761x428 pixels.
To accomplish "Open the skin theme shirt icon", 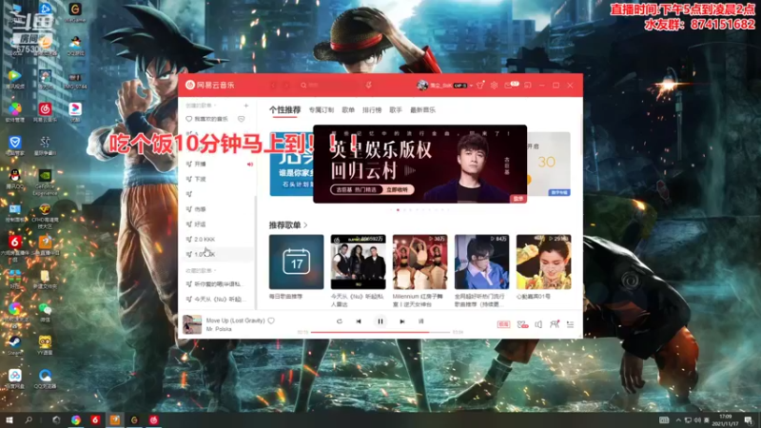I will (480, 85).
